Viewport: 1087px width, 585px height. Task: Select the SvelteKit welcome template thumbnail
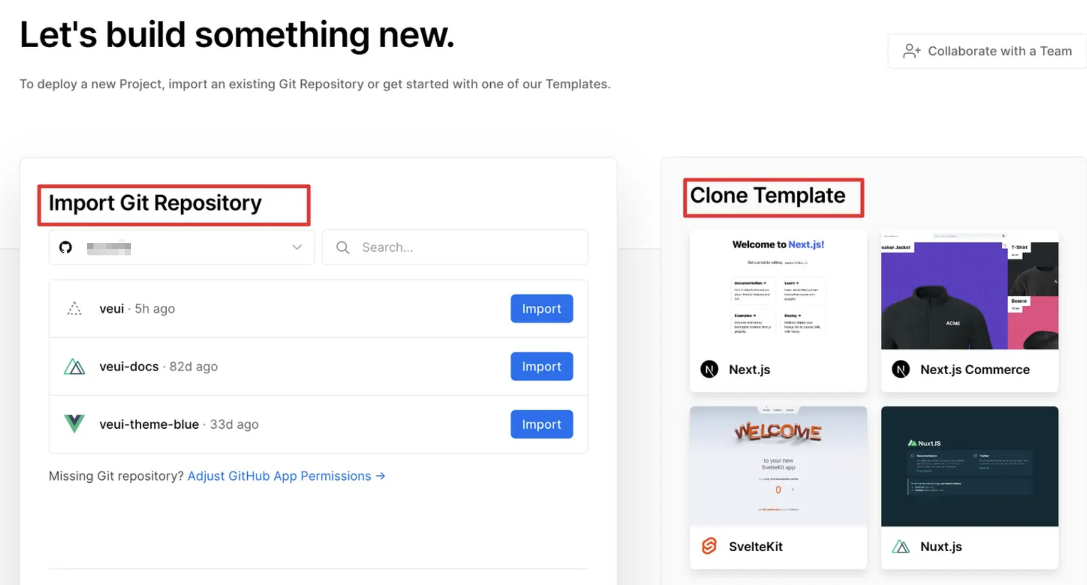(x=778, y=466)
